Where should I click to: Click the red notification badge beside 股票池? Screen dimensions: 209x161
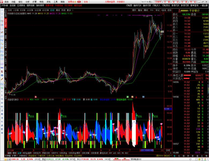tap(79, 2)
